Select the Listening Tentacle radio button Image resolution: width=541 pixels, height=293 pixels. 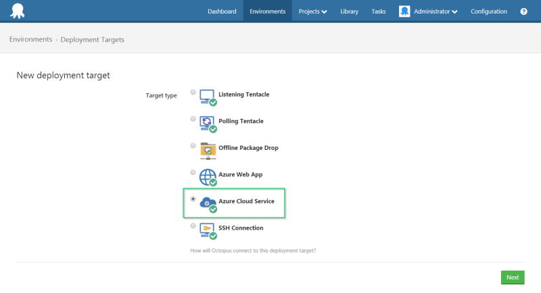(193, 92)
